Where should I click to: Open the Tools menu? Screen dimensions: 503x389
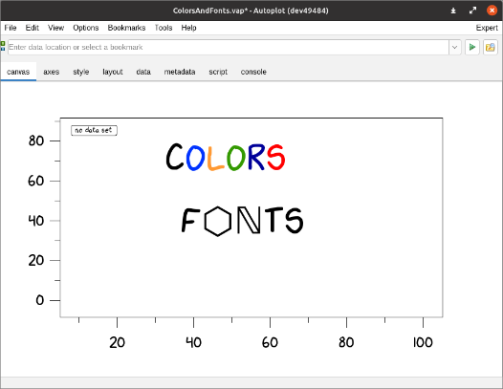(x=164, y=28)
